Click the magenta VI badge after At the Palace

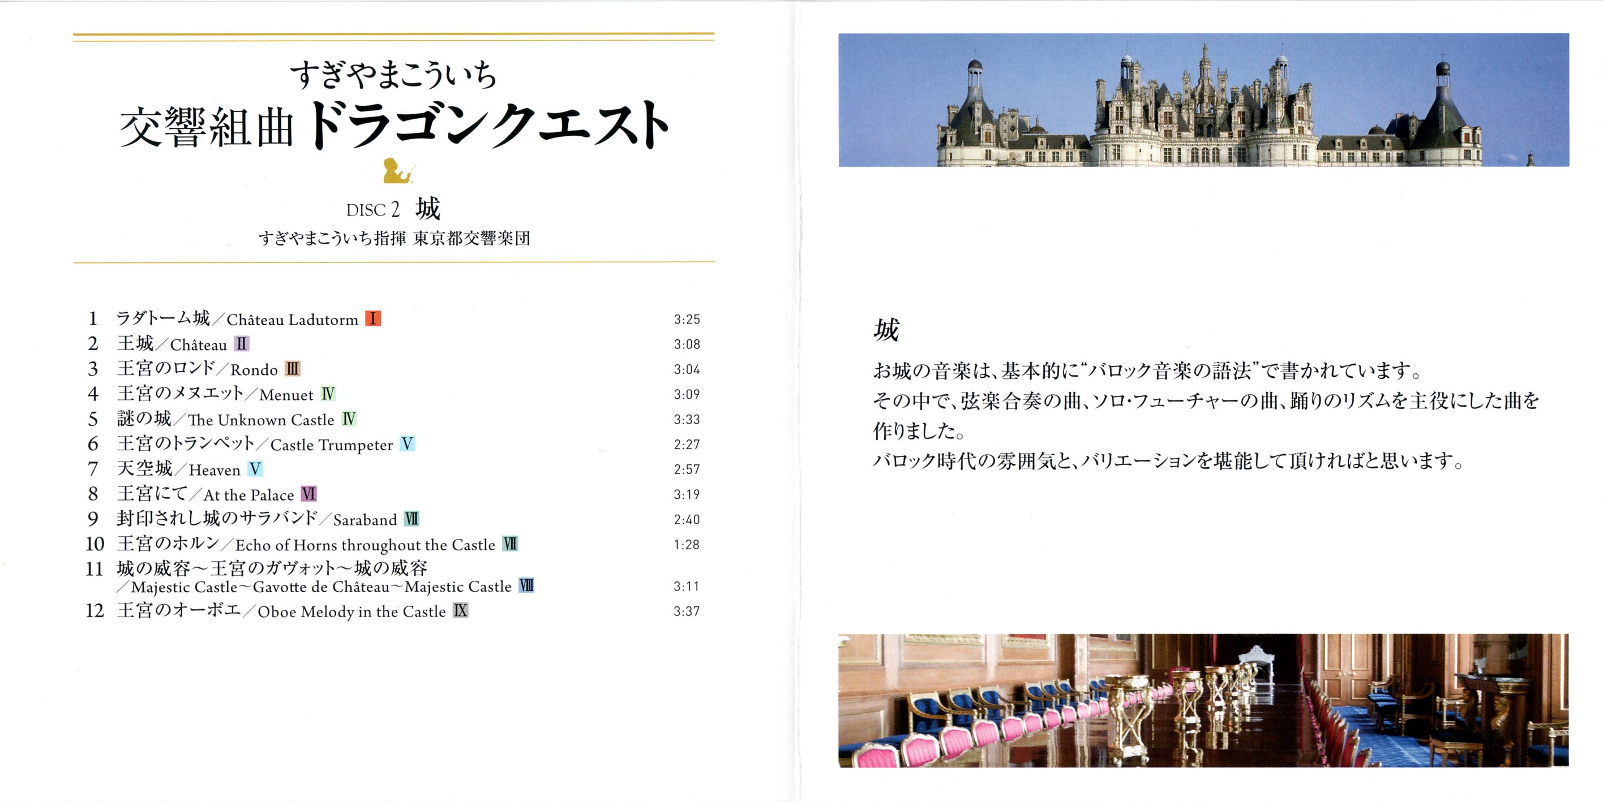[308, 494]
